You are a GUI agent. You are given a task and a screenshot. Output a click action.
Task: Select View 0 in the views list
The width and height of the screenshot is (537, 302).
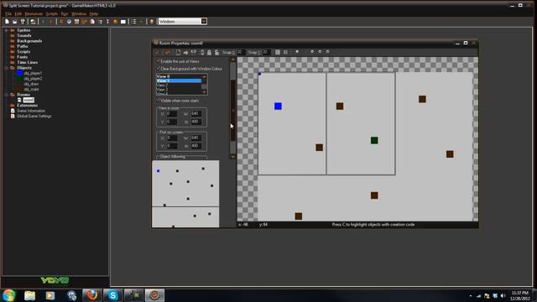(x=179, y=76)
